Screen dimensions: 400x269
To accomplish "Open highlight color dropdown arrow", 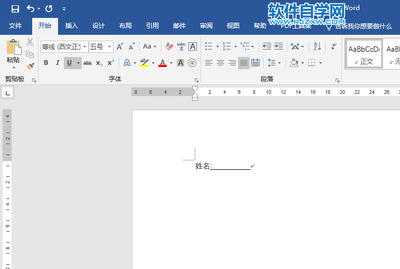I will point(154,63).
